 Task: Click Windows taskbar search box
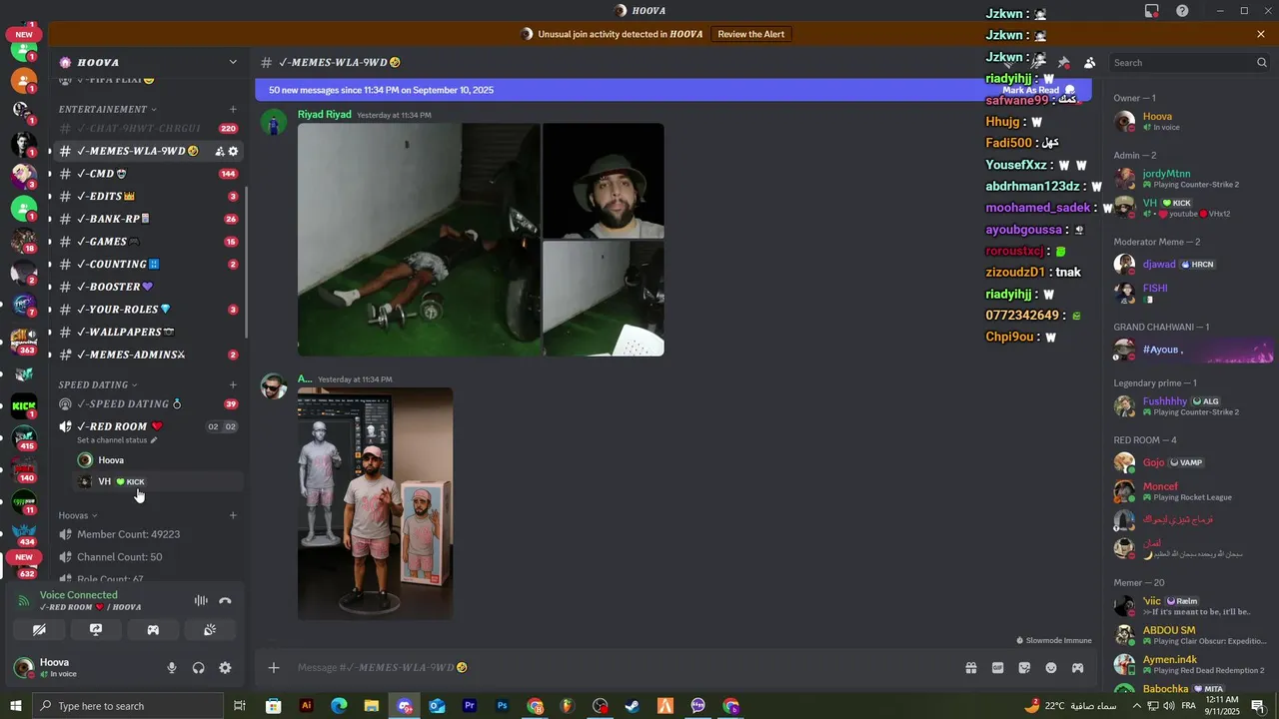click(127, 706)
